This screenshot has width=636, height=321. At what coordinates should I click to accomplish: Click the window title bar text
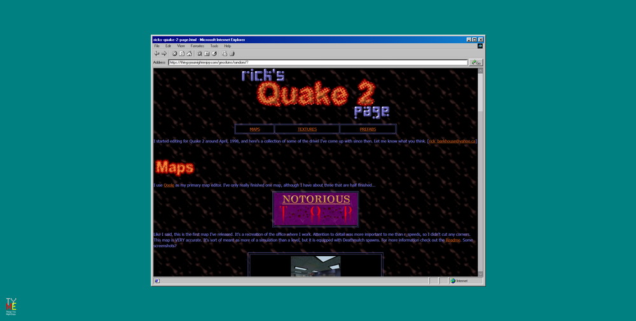(x=199, y=39)
